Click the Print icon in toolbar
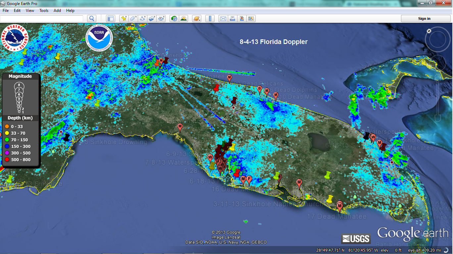The width and height of the screenshot is (453, 254). [x=232, y=19]
